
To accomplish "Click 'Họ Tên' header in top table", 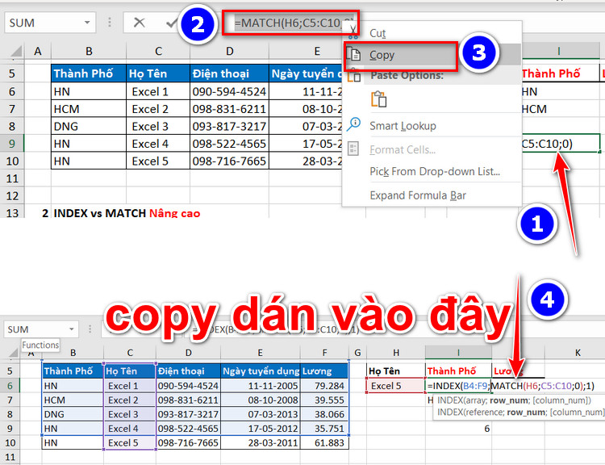I will pyautogui.click(x=158, y=73).
